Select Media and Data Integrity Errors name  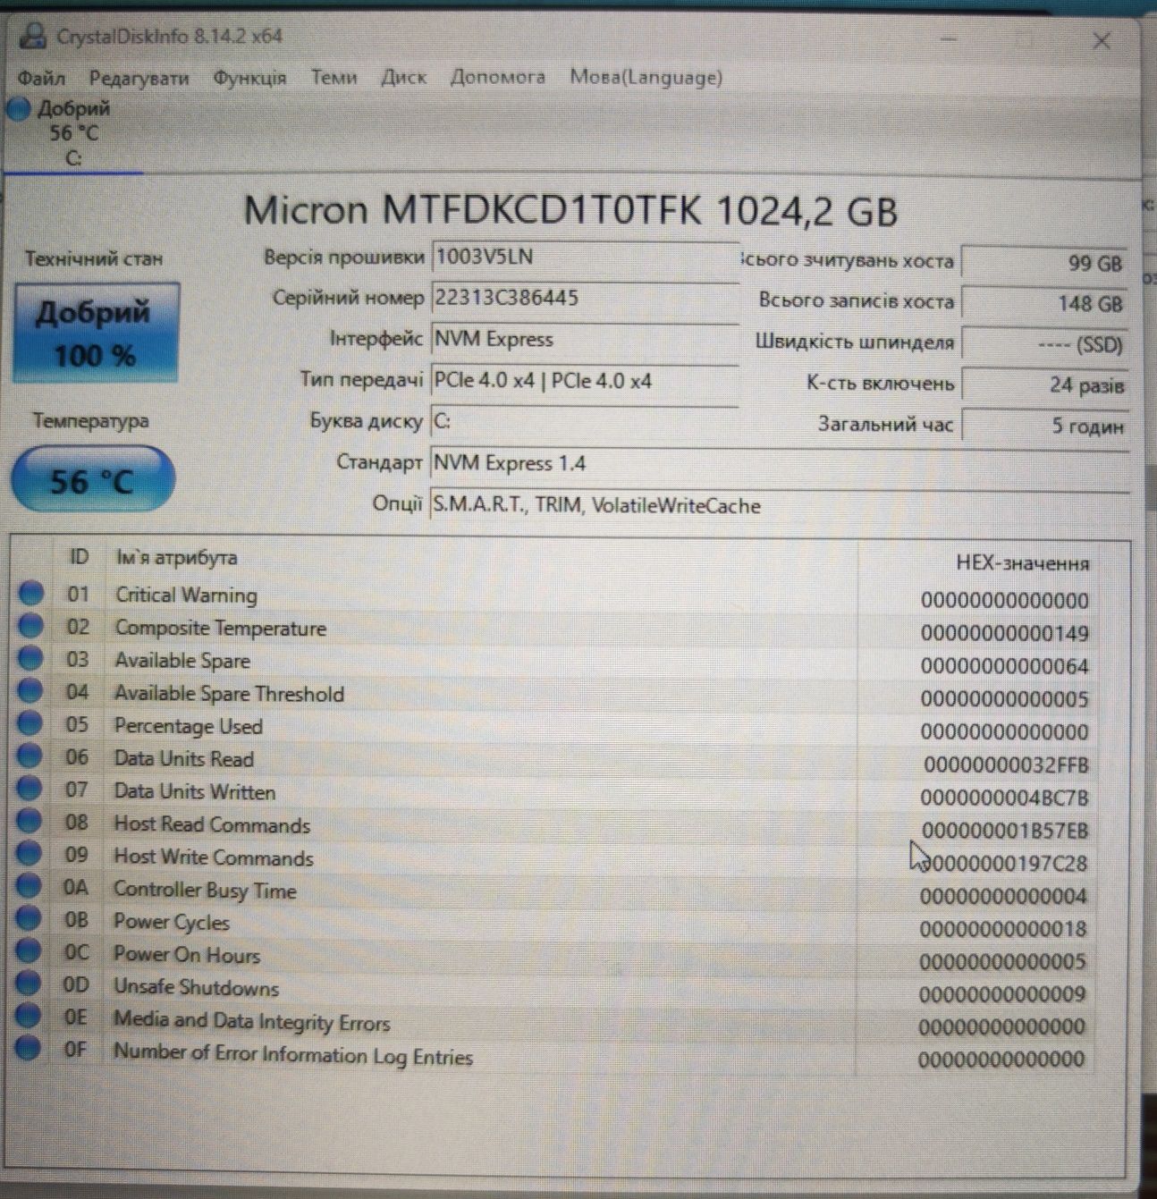point(251,1021)
